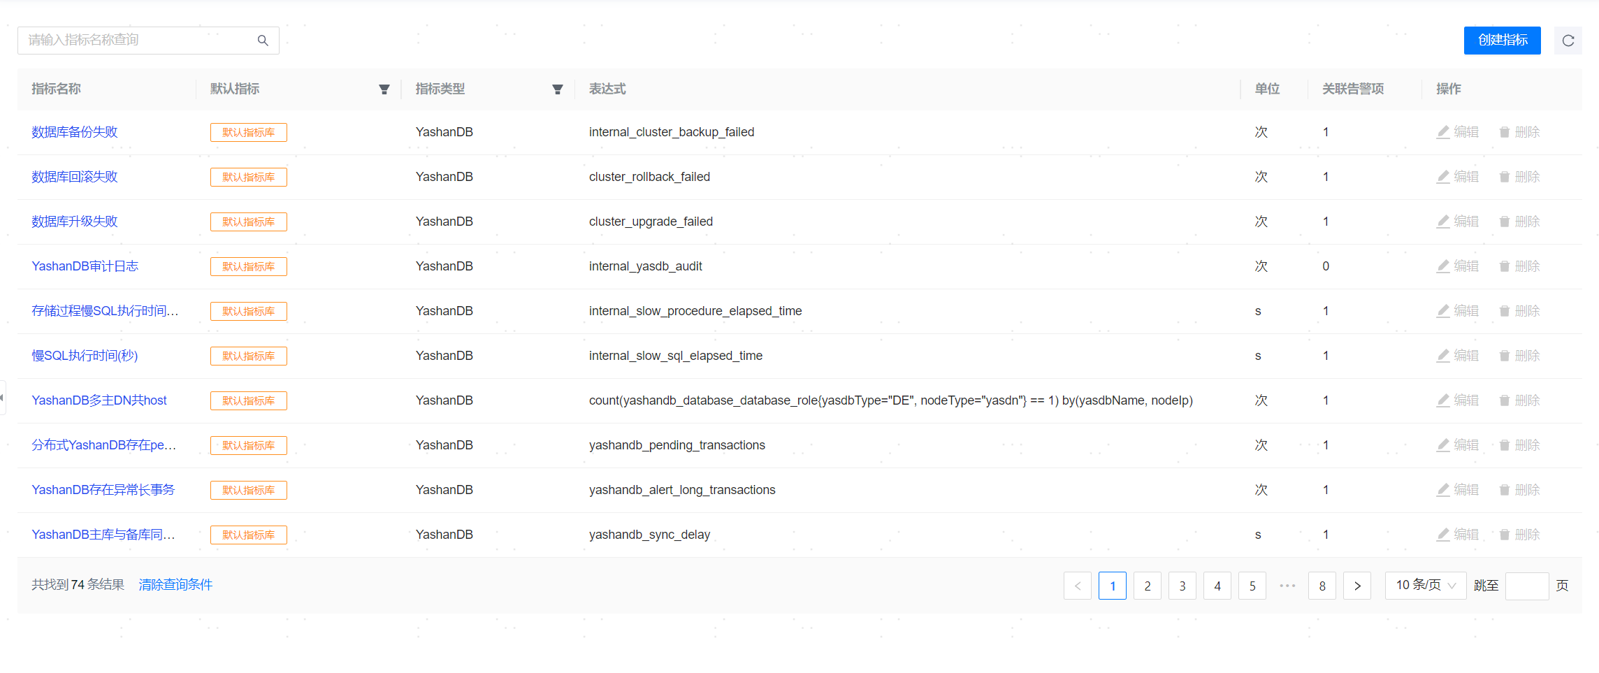Open the 数据库升级失败 metric link
The width and height of the screenshot is (1599, 673).
click(75, 222)
